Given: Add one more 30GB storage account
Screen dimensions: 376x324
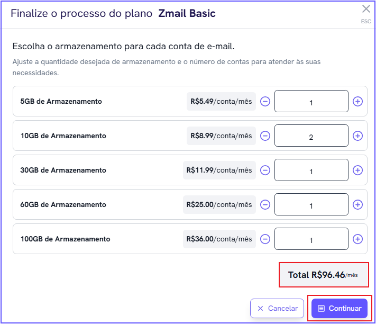Looking at the screenshot, I should click(357, 170).
